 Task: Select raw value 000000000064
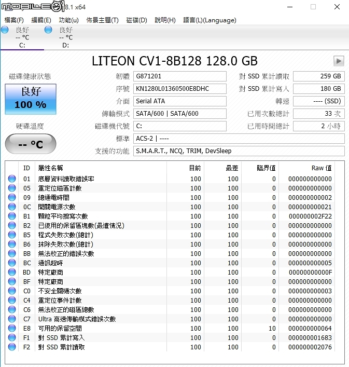pos(310,329)
